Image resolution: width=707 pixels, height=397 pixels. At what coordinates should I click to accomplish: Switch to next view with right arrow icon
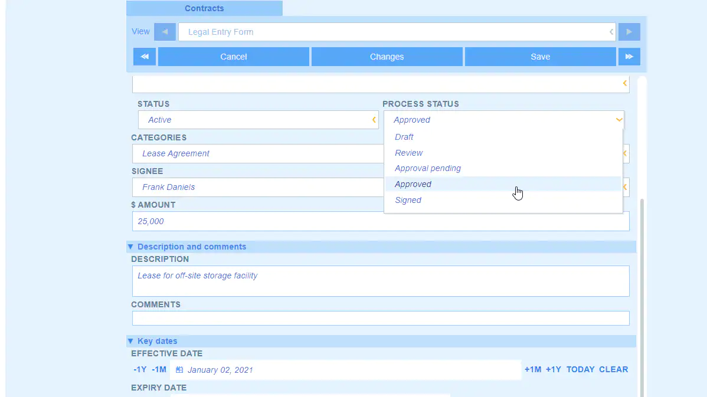pos(629,31)
